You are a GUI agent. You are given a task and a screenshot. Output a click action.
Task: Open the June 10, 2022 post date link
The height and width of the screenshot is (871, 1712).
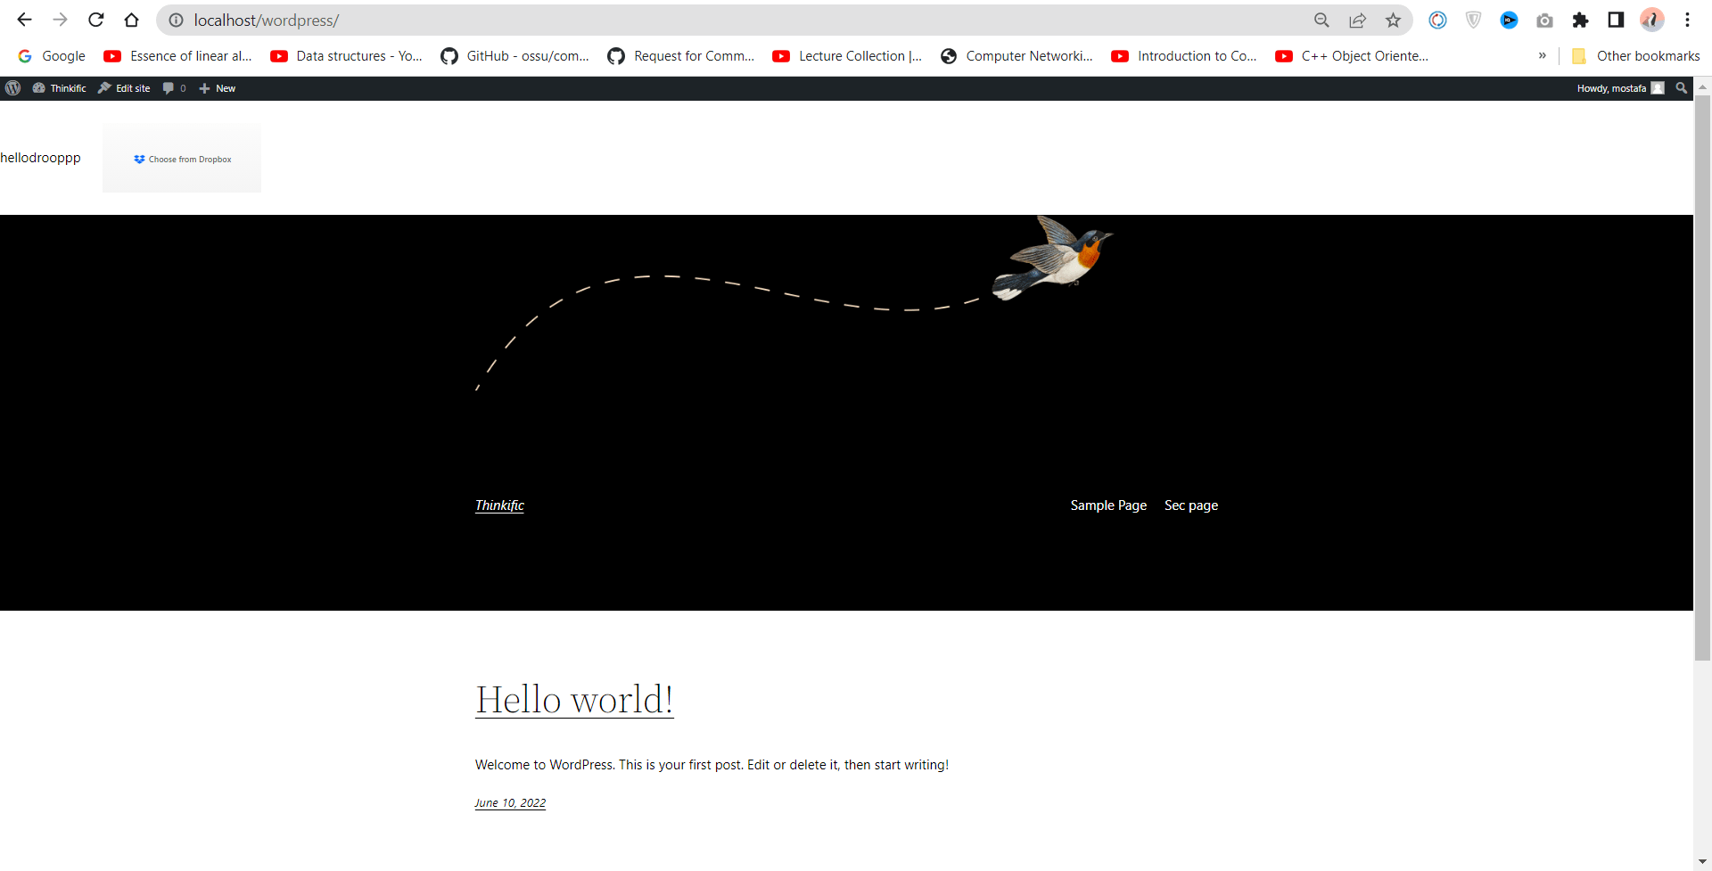click(510, 803)
